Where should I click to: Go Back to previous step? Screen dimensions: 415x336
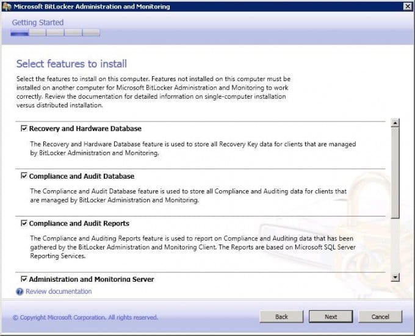pos(281,316)
